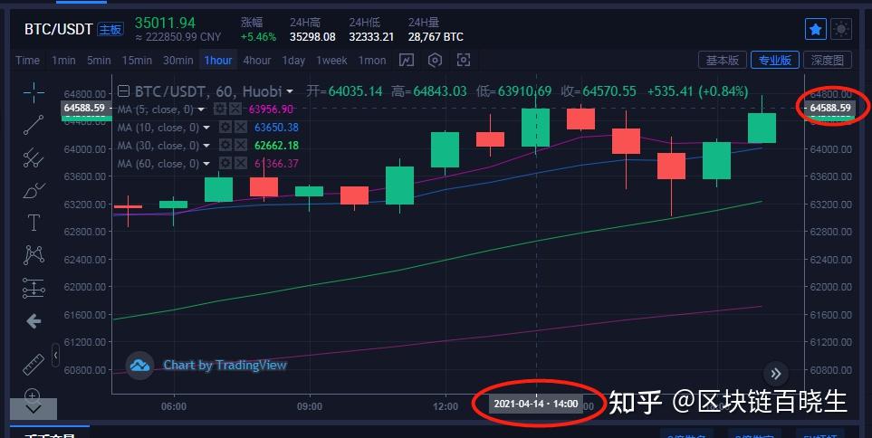
Task: Toggle the light theme sun icon
Action: tap(841, 29)
